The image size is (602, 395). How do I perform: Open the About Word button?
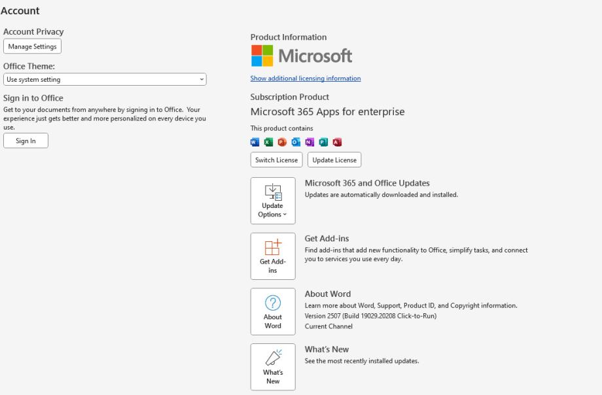coord(273,312)
